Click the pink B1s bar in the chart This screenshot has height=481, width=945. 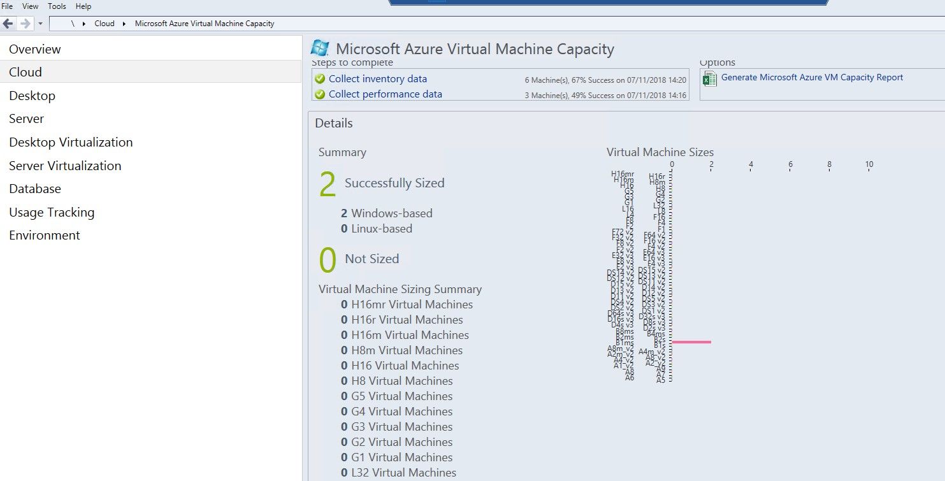pyautogui.click(x=691, y=342)
